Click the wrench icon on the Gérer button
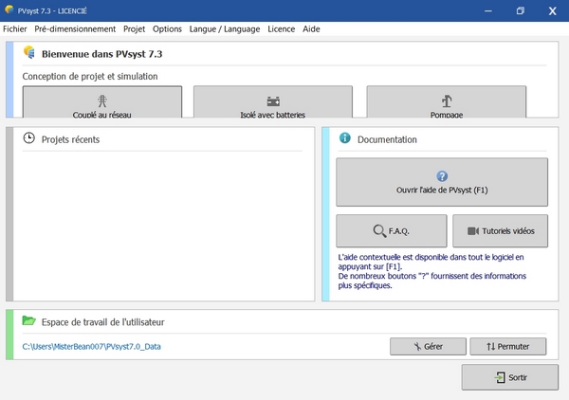The width and height of the screenshot is (569, 400). [417, 347]
